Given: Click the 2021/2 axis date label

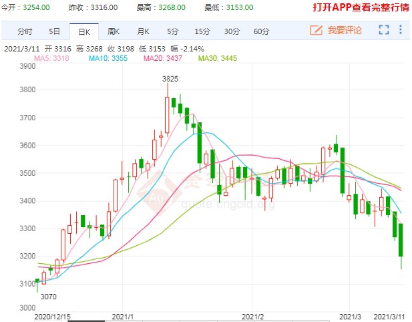Looking at the screenshot, I should pyautogui.click(x=252, y=317).
